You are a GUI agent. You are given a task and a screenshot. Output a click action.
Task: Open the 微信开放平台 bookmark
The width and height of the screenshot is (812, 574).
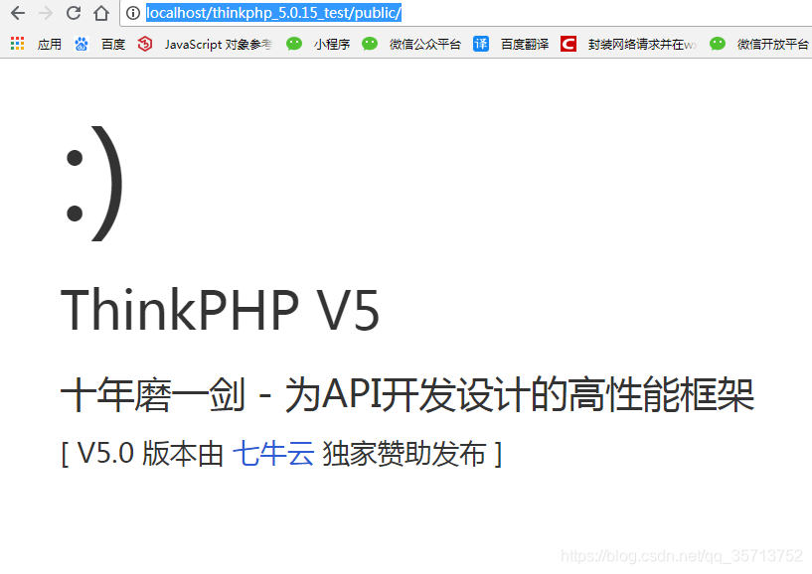point(772,45)
